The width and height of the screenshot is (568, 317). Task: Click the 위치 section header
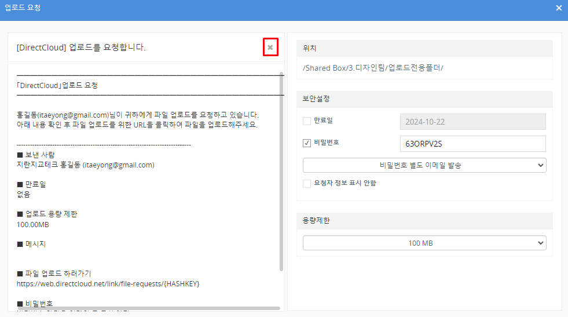tap(424, 48)
